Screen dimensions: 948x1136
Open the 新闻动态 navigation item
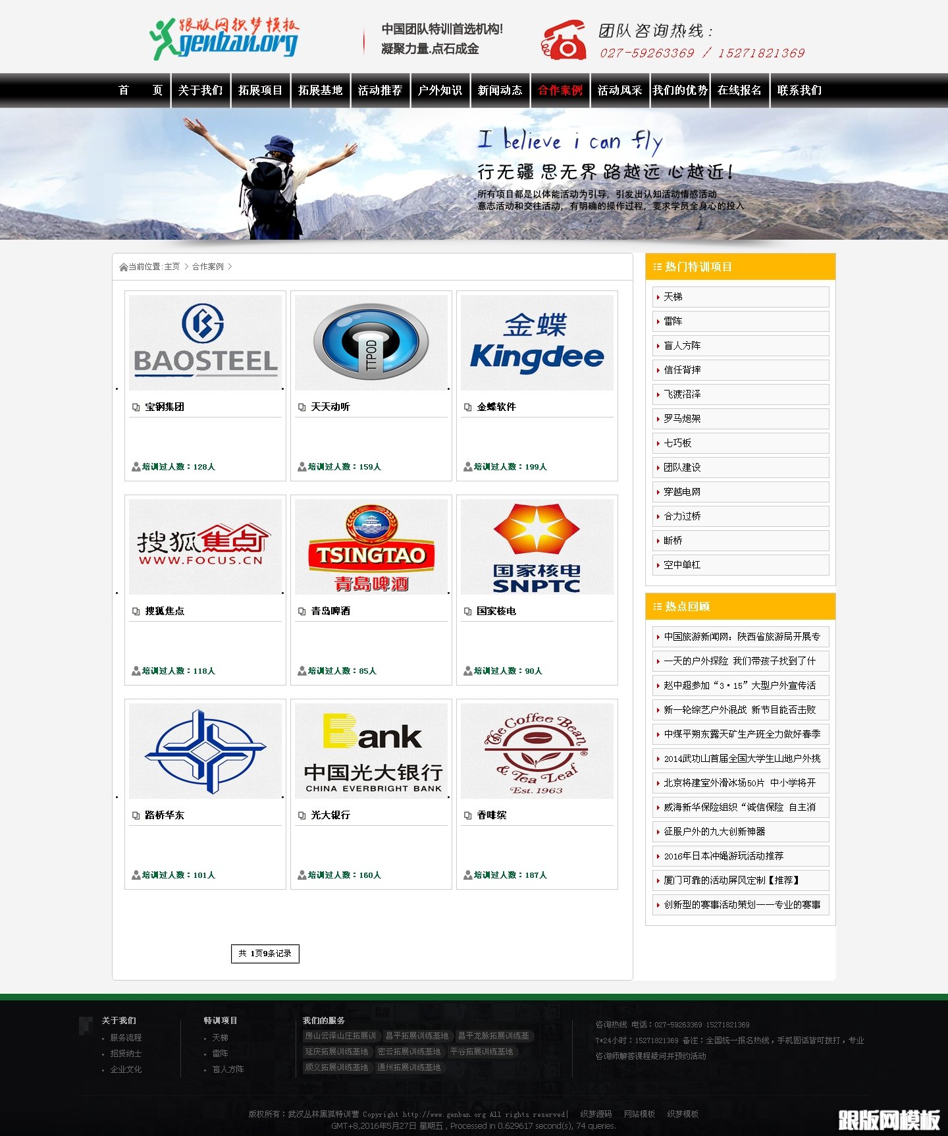(x=500, y=90)
